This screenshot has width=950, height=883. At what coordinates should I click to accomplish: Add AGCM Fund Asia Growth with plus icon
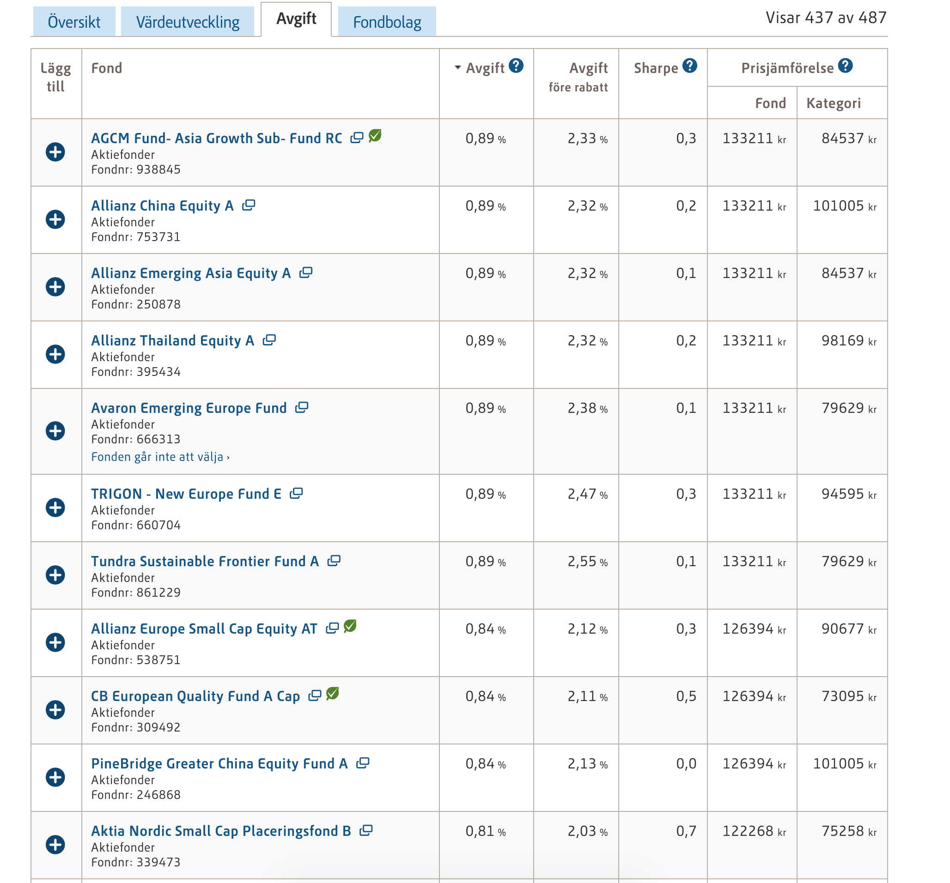pos(55,152)
